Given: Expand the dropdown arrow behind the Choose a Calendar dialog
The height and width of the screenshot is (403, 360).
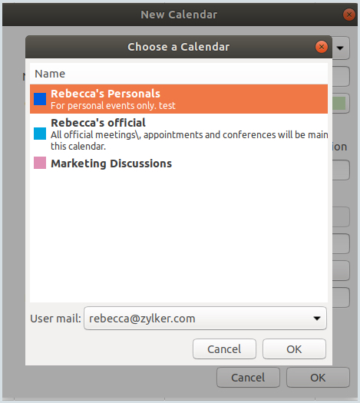Looking at the screenshot, I should [x=341, y=48].
